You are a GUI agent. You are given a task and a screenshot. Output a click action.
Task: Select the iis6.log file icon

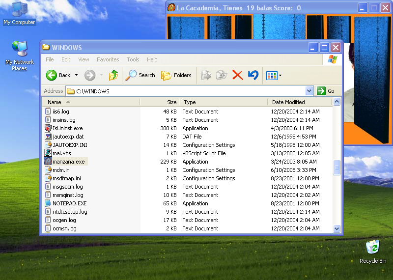pyautogui.click(x=48, y=112)
